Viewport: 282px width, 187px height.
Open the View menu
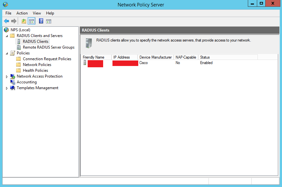tap(37, 13)
